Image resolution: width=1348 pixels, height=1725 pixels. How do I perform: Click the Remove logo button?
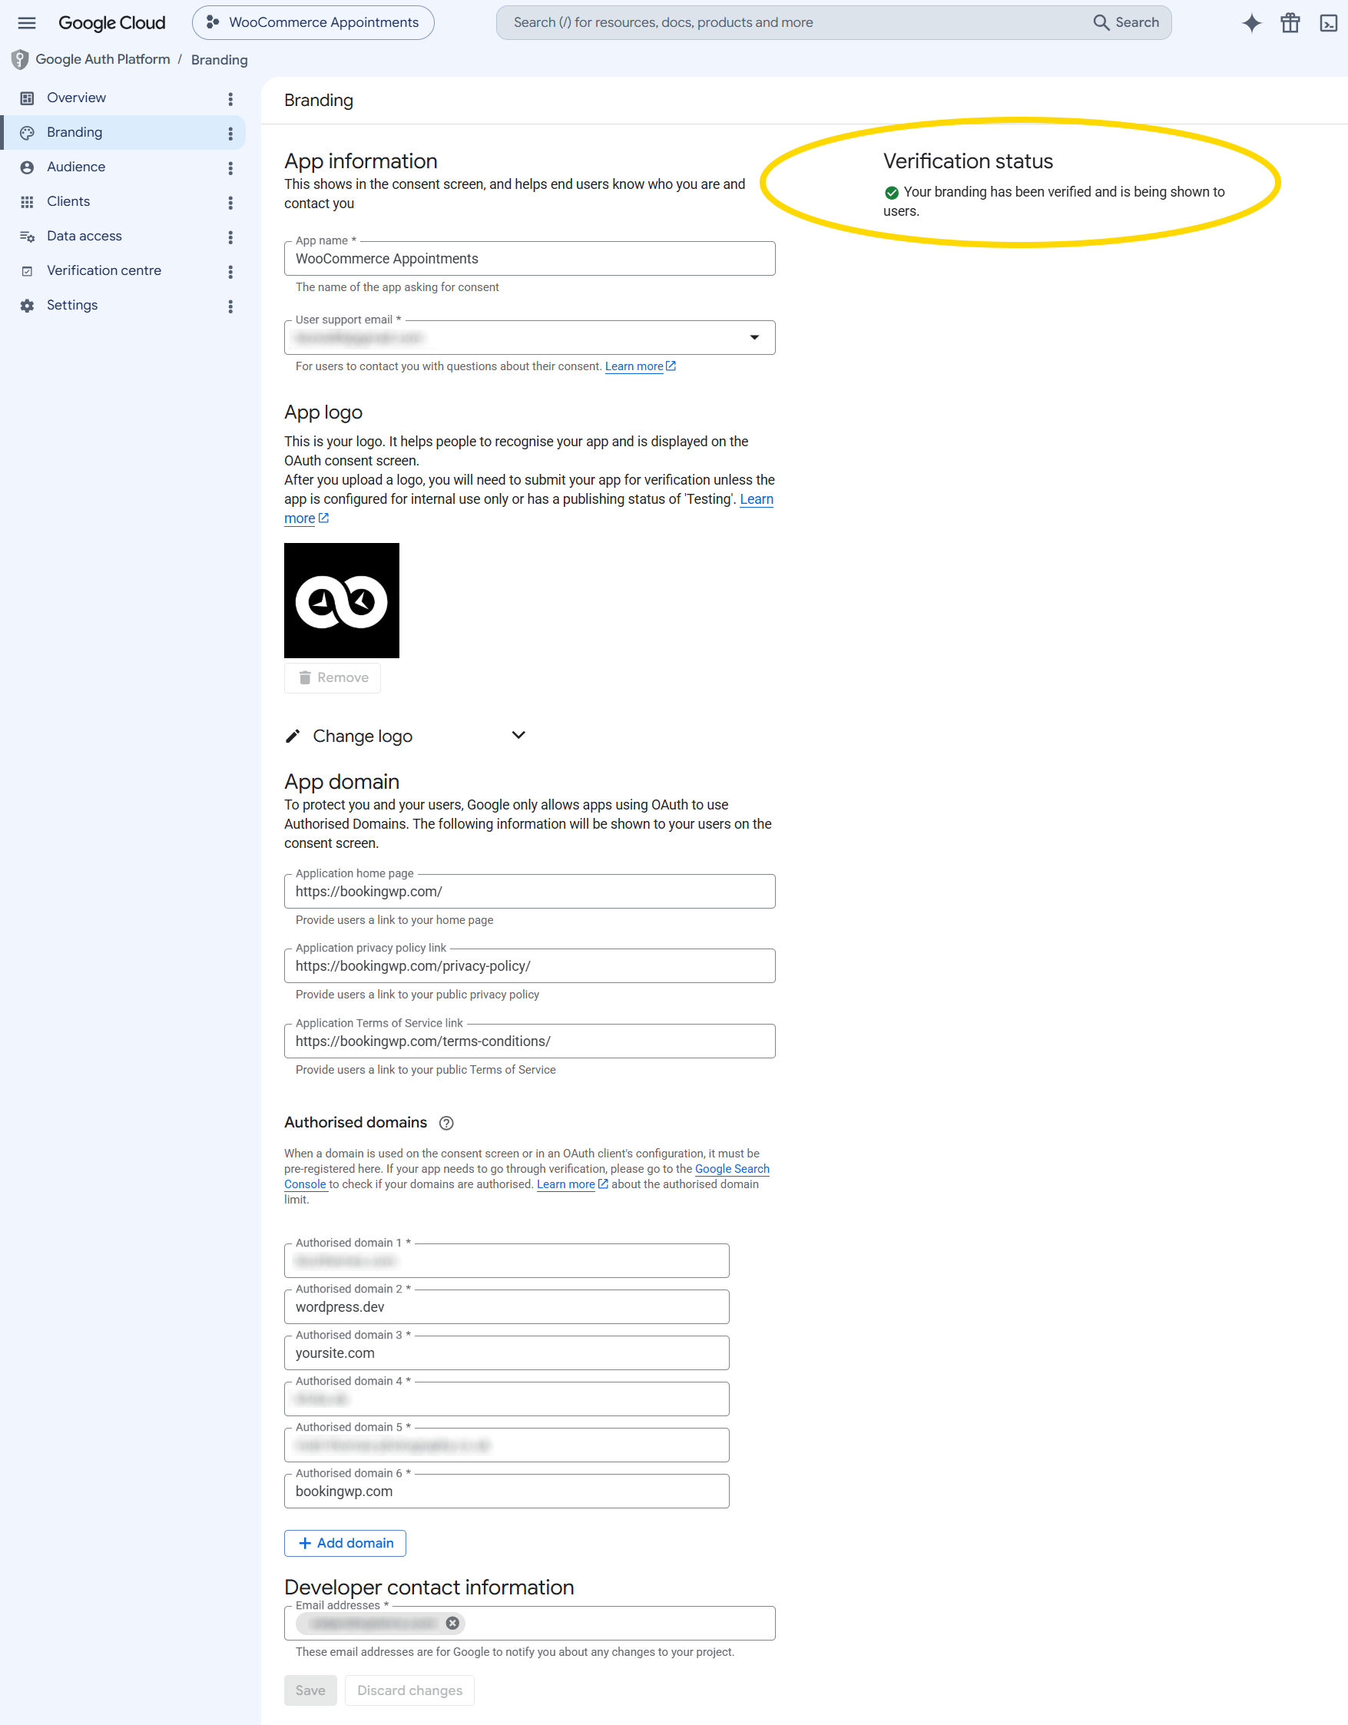[x=333, y=677]
